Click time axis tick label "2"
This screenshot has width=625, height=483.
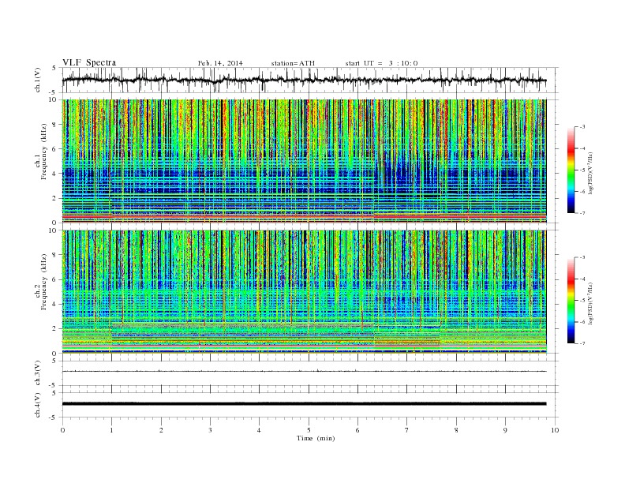coord(161,430)
